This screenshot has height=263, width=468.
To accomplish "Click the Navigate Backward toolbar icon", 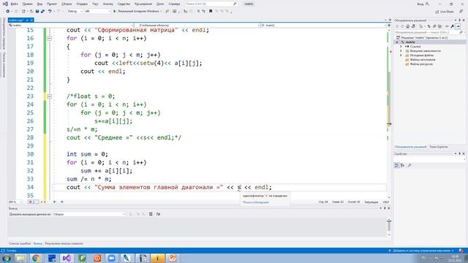I will point(7,11).
